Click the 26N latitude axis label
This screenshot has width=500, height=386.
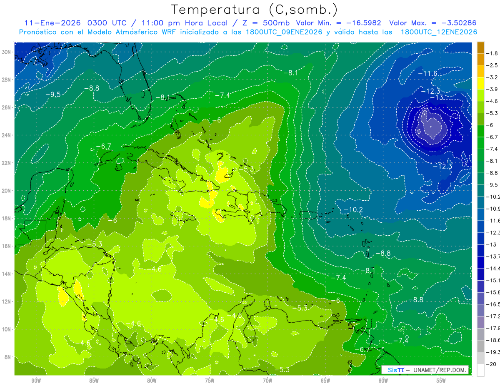coord(7,107)
